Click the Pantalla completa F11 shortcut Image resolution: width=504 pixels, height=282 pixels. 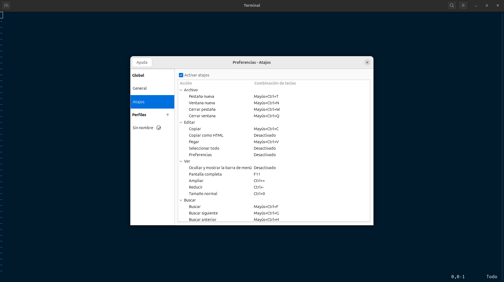[x=257, y=174]
